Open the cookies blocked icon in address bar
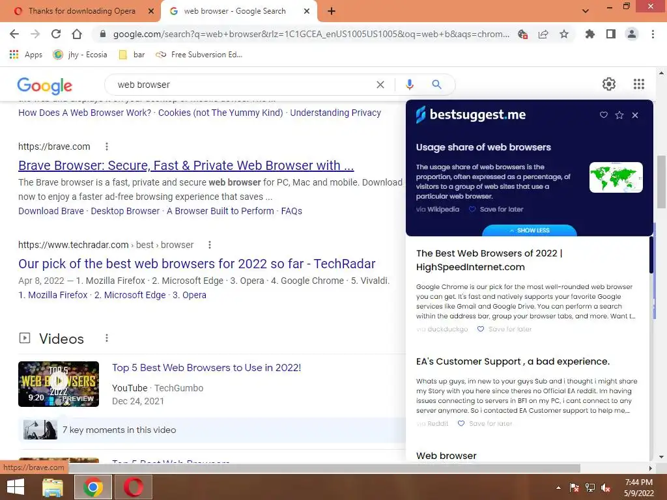Viewport: 667px width, 500px height. pos(523,34)
